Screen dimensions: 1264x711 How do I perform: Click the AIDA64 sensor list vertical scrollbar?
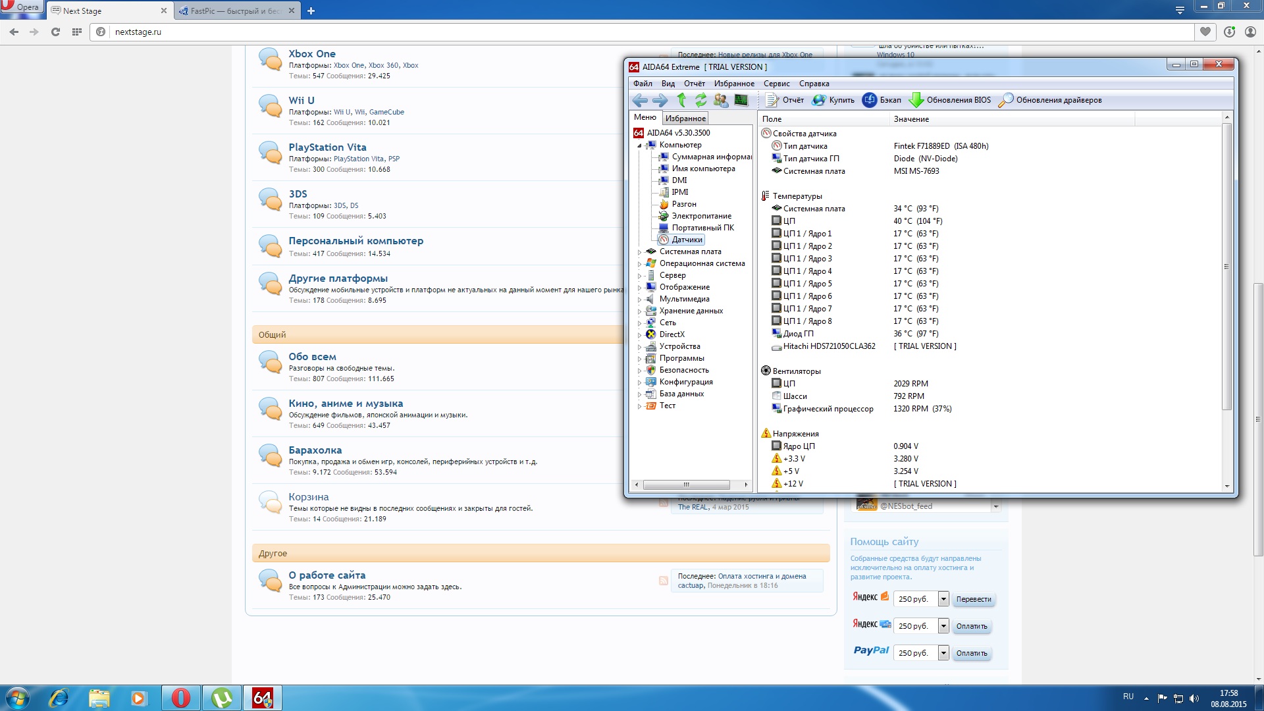[x=1226, y=266]
